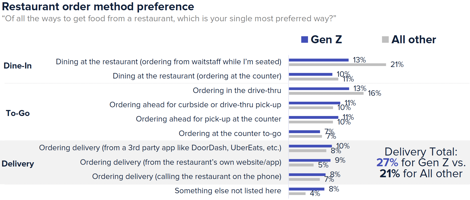470x200 pixels.
Task: Click the blue bar for Something else
Action: coord(306,189)
